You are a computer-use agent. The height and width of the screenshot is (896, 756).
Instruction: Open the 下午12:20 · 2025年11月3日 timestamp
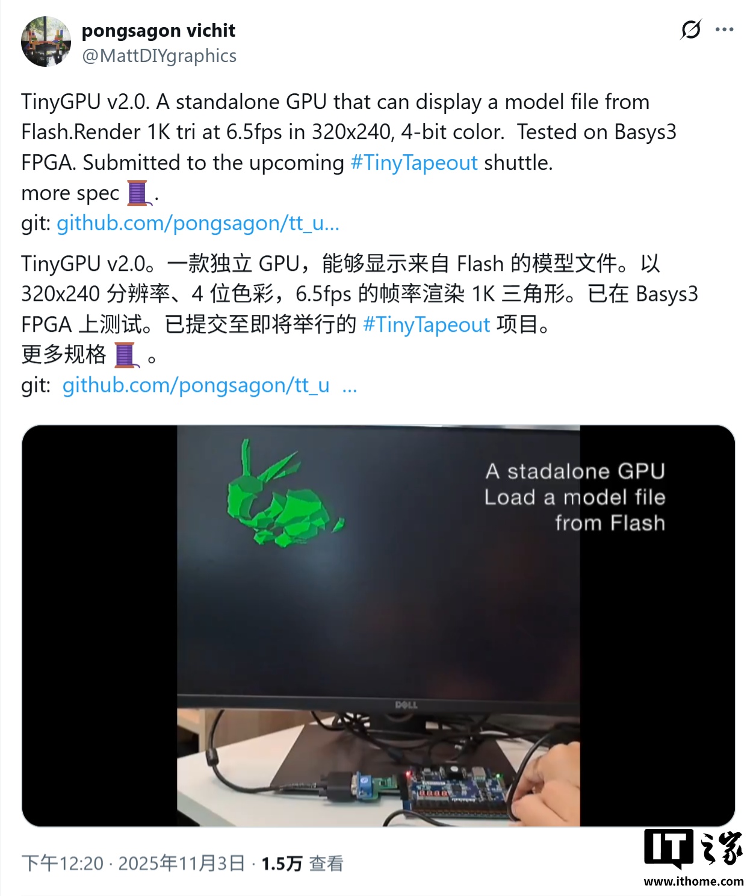[133, 863]
